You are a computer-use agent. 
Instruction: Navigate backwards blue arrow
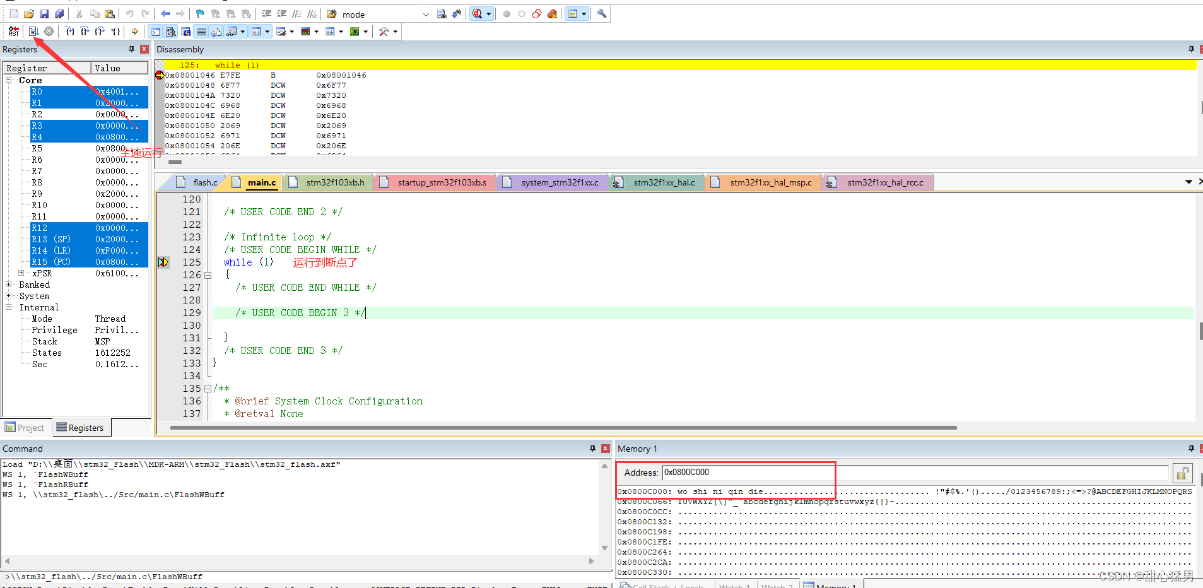(165, 14)
